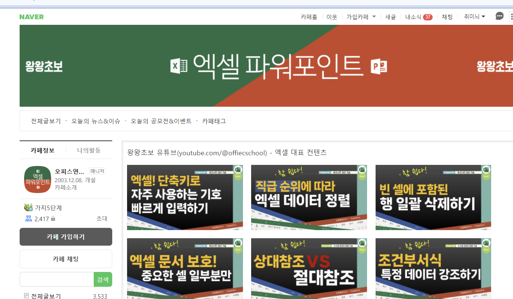Click the 2003.12.08. 개설 text

75,180
